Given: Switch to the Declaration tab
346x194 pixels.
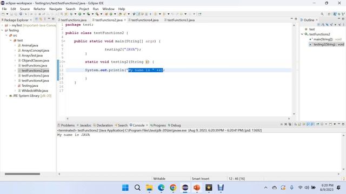Looking at the screenshot, I should [103, 125].
